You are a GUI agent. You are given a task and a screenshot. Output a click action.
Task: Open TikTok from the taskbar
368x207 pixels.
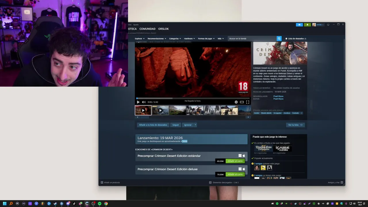coord(74,204)
